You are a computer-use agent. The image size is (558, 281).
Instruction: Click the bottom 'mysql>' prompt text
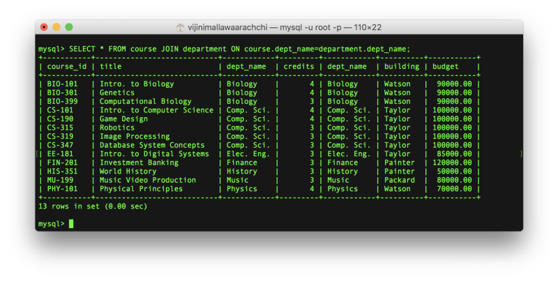[52, 224]
